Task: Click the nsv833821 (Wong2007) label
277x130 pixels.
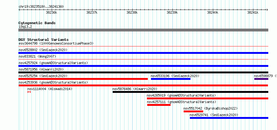Action: (x=37, y=56)
